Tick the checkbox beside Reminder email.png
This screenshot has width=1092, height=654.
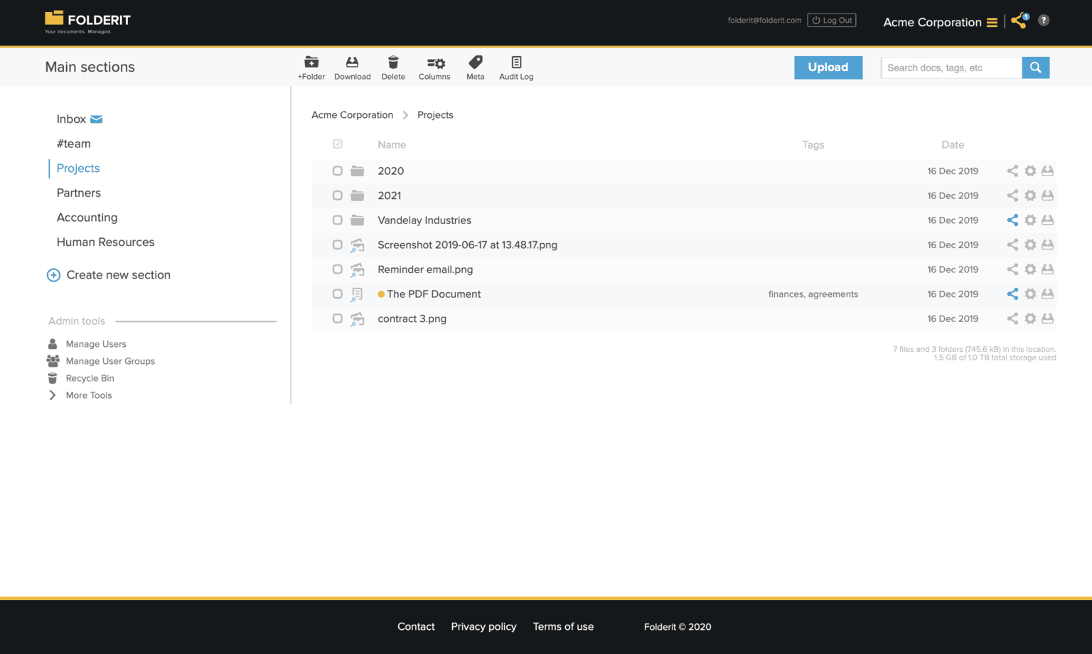337,269
